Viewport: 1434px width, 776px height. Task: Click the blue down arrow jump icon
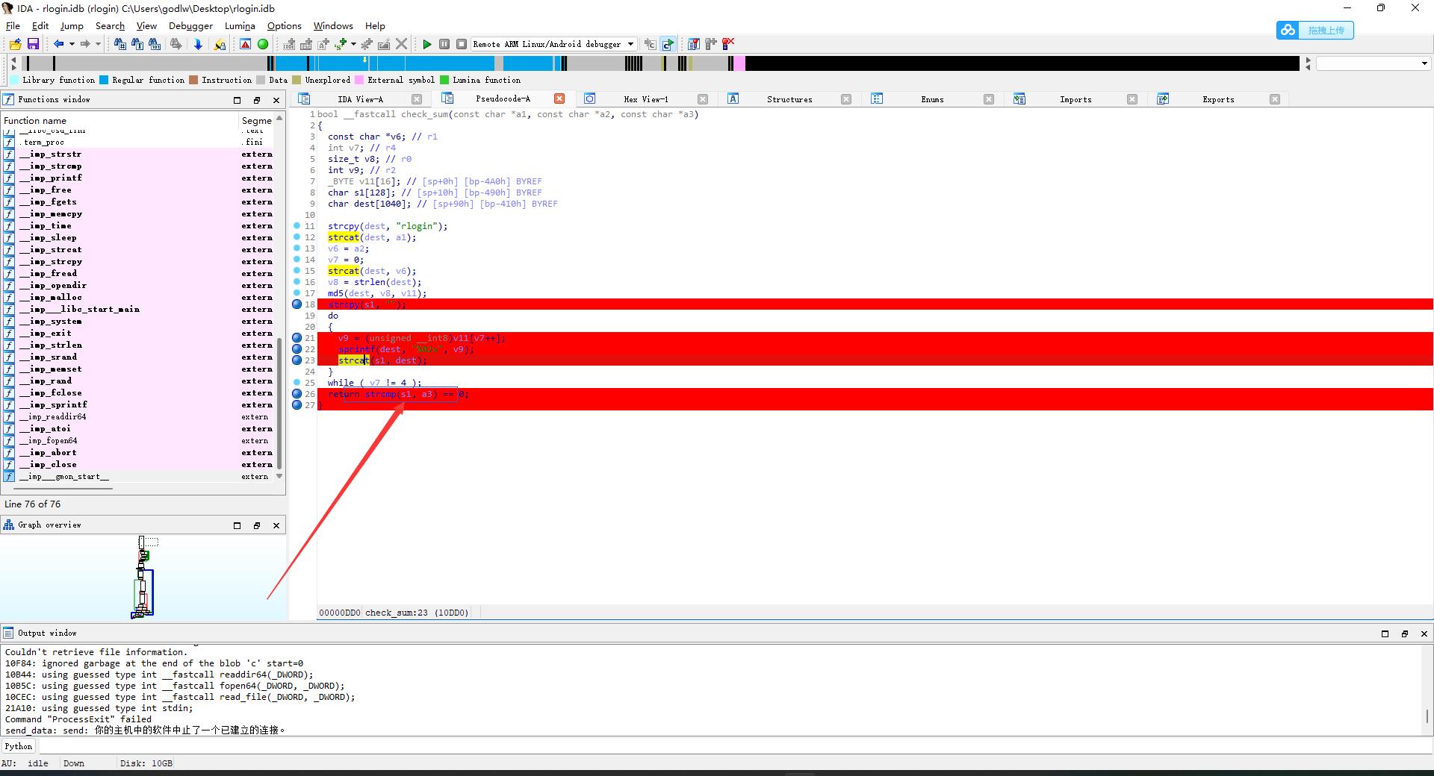[x=198, y=45]
